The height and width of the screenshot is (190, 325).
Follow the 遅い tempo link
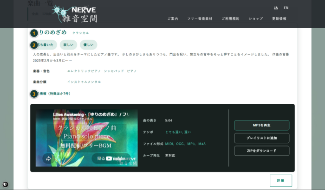[x=188, y=132]
